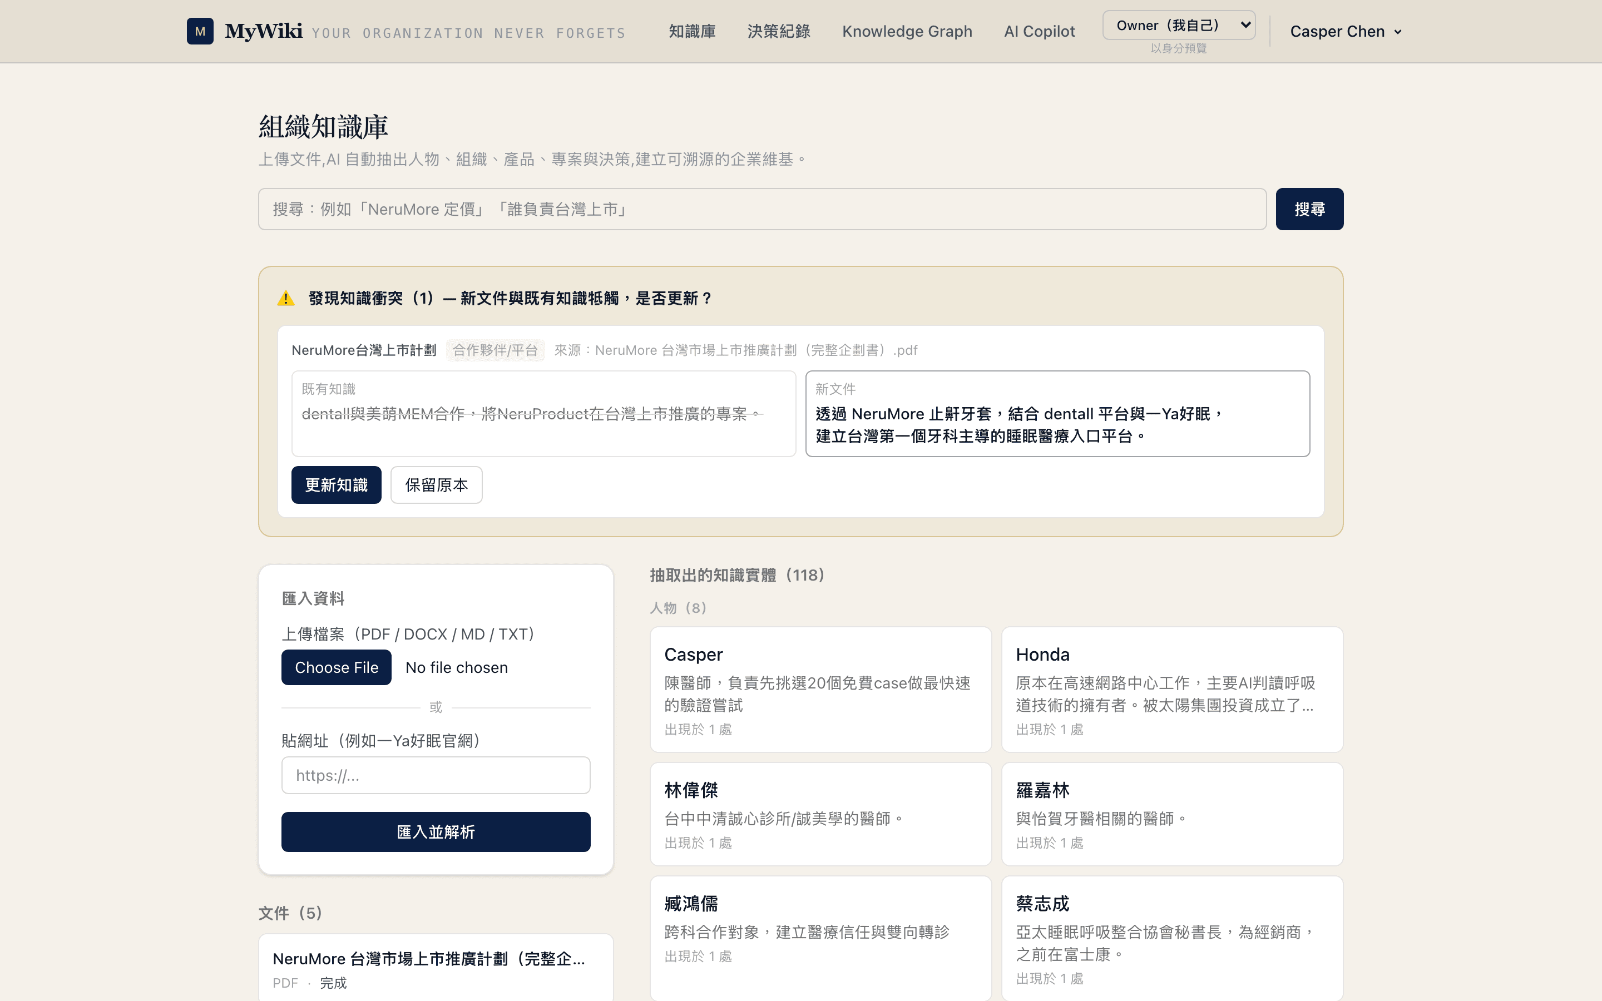Open AI Copilot from navigation
The width and height of the screenshot is (1602, 1001).
tap(1039, 31)
